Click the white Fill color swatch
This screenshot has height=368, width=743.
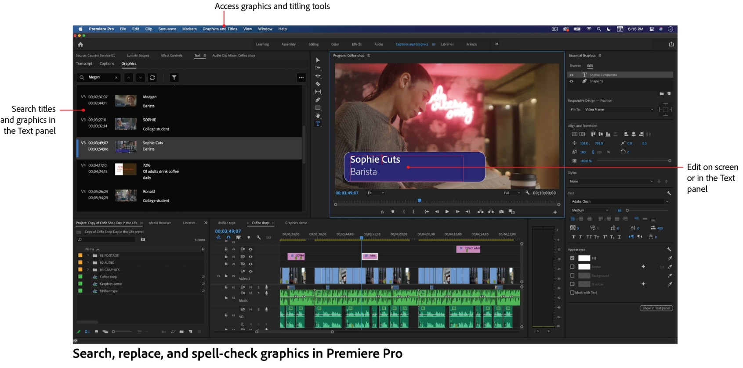[x=584, y=258]
